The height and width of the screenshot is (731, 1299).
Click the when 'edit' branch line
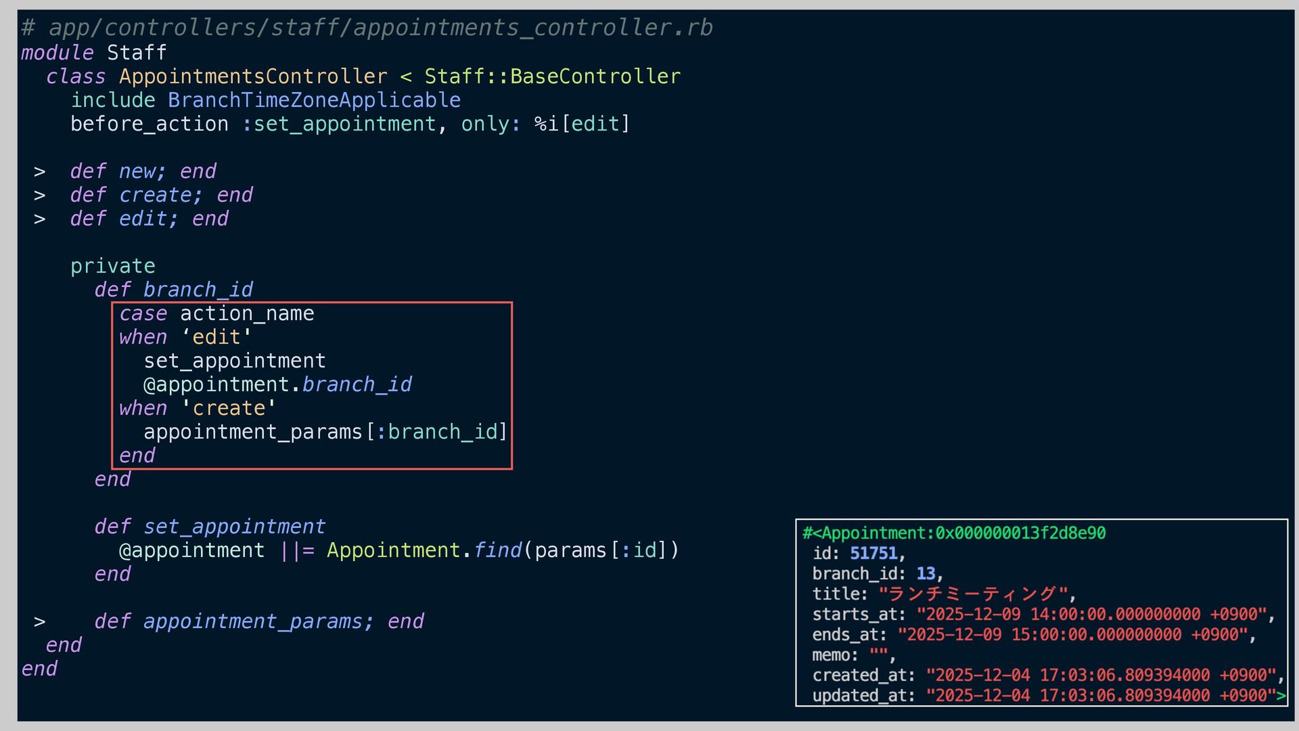pos(185,338)
